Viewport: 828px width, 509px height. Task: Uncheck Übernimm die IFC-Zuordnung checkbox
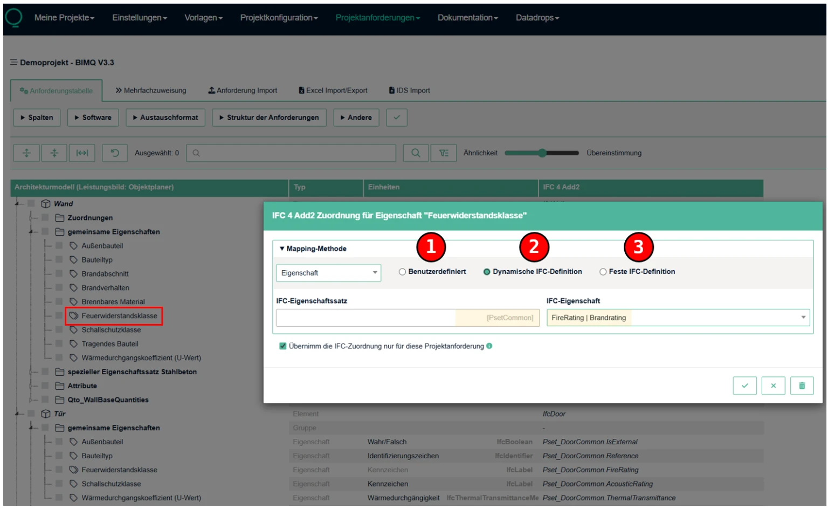coord(282,346)
